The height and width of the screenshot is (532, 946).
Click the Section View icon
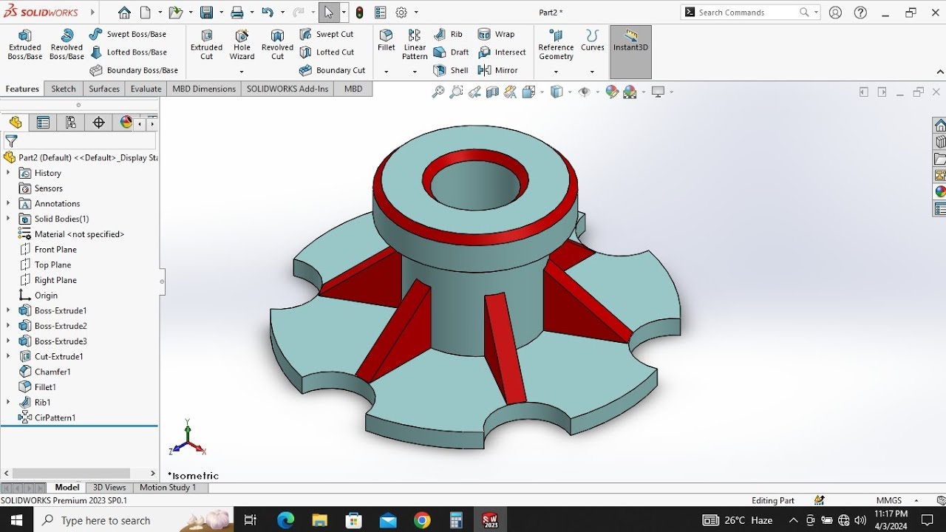[x=492, y=92]
